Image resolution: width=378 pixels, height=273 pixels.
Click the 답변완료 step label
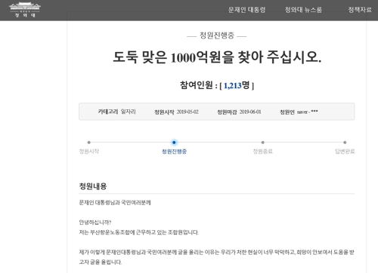tap(345, 152)
